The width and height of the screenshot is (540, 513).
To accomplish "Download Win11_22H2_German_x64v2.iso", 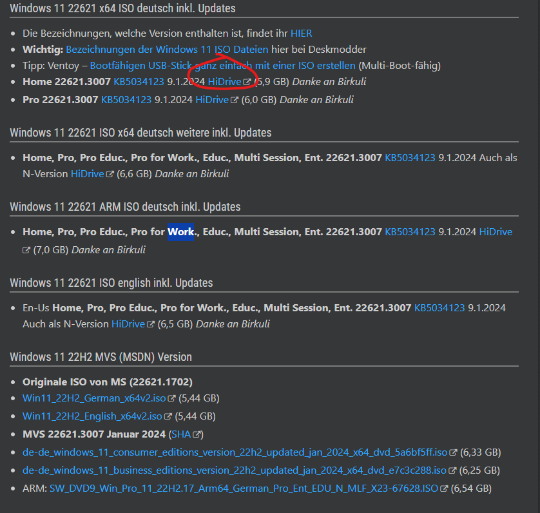I will tap(94, 398).
